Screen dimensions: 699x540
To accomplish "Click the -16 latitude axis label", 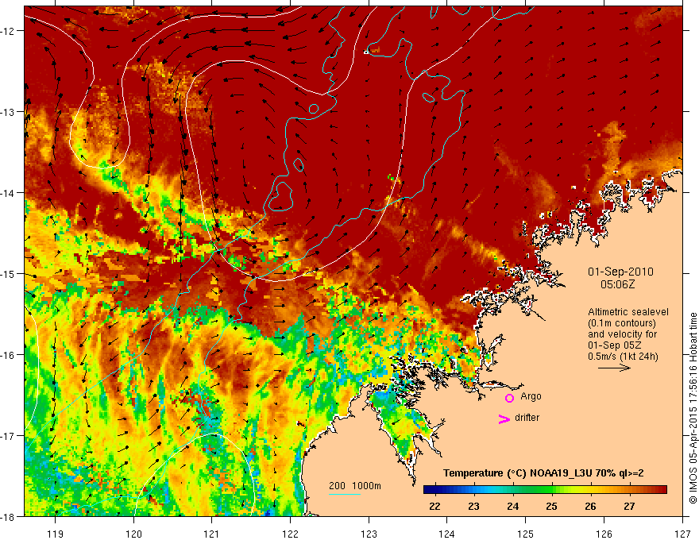I will (7, 355).
